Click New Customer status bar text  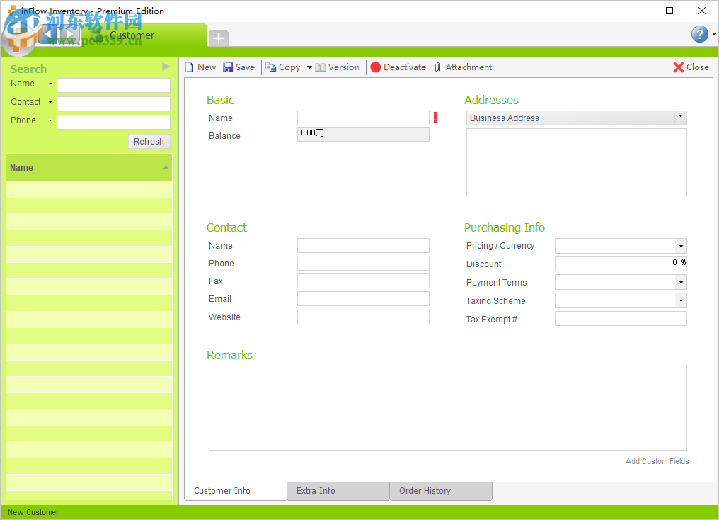[33, 512]
